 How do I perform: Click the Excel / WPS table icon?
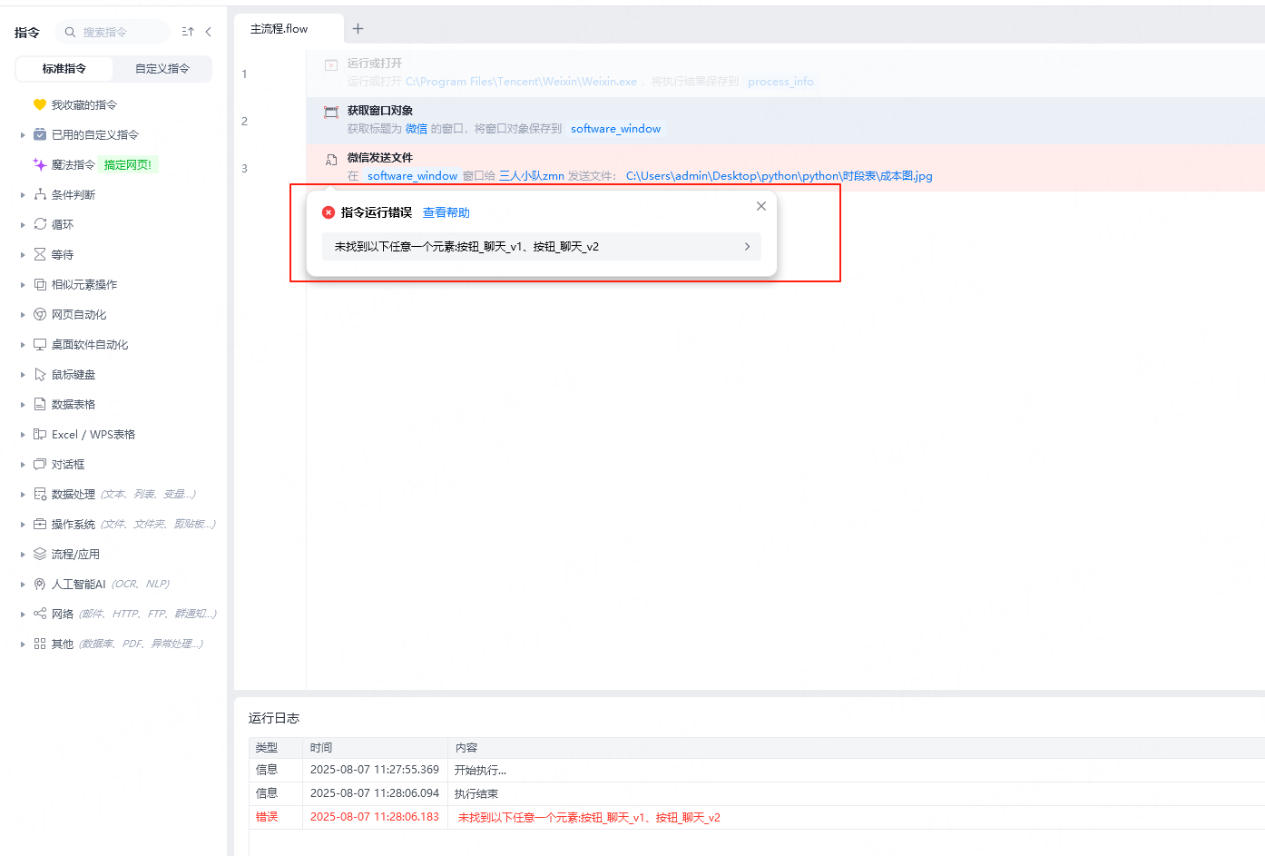click(40, 434)
